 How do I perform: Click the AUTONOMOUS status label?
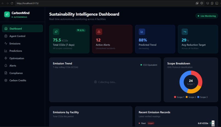(19, 17)
